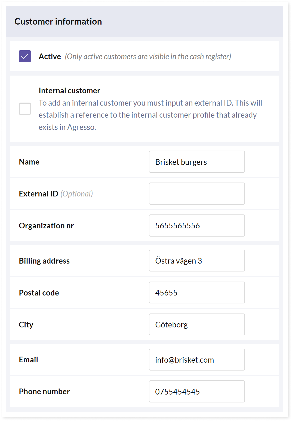Enable the Internal customer checkbox
Viewport: 292px width, 421px height.
25,109
